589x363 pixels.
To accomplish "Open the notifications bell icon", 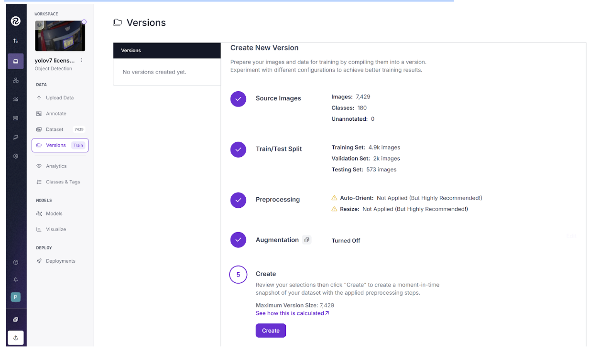I will pos(16,280).
